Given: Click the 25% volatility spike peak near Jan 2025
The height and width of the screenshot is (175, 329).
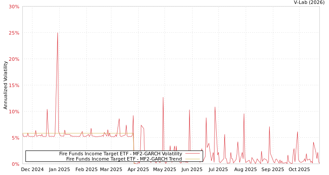Looking at the screenshot, I should [57, 33].
